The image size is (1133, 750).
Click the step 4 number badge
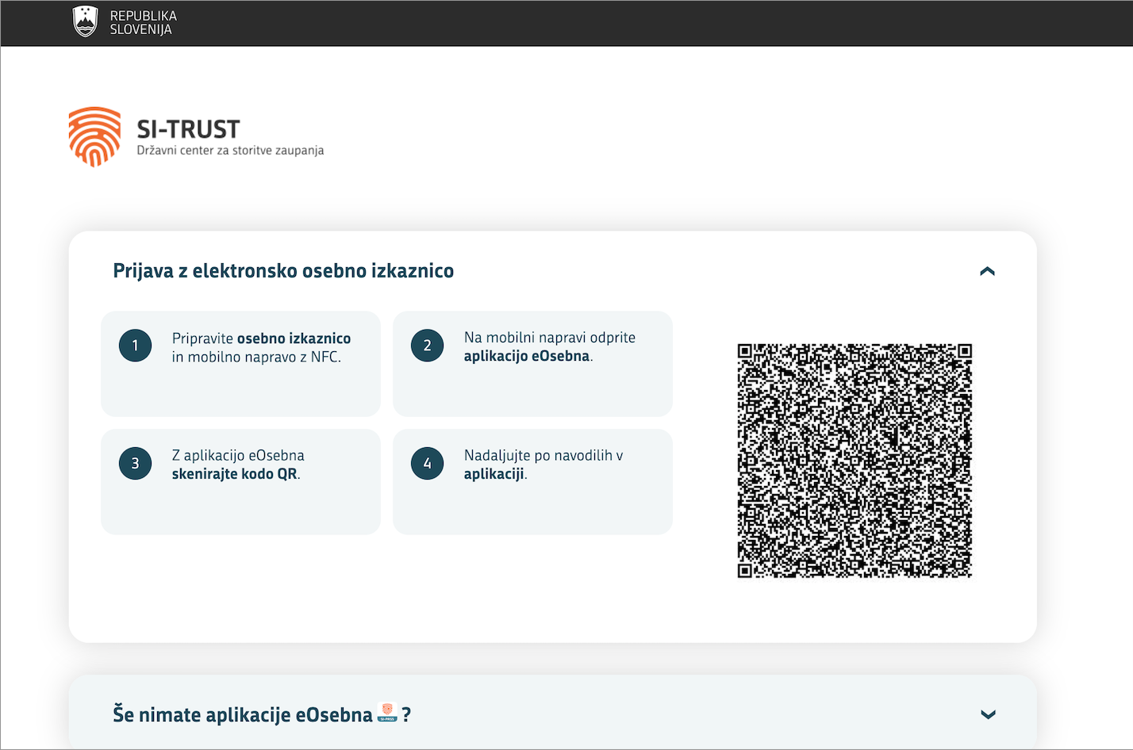427,464
